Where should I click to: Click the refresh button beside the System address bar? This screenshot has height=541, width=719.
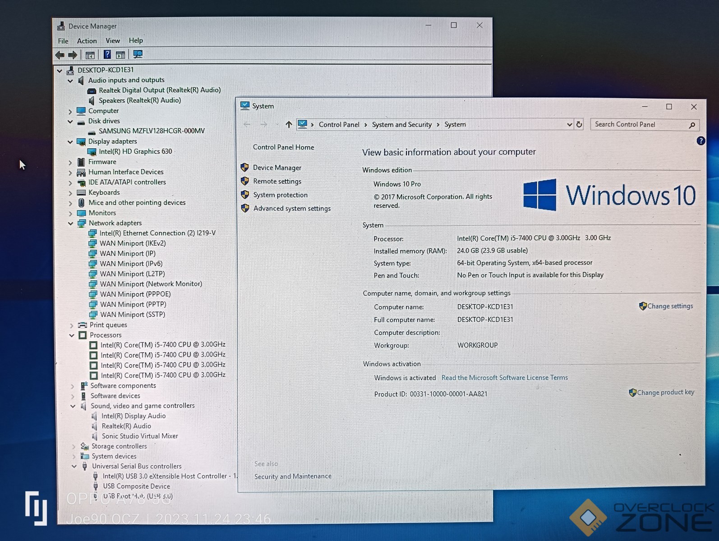coord(579,124)
